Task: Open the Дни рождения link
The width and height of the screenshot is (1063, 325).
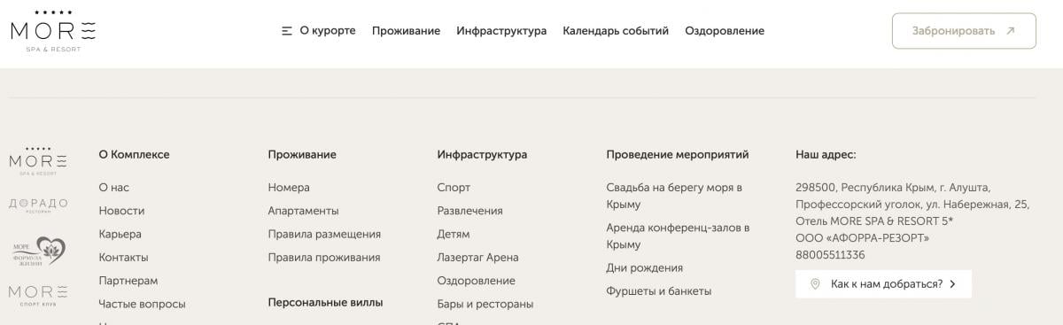Action: [x=645, y=267]
